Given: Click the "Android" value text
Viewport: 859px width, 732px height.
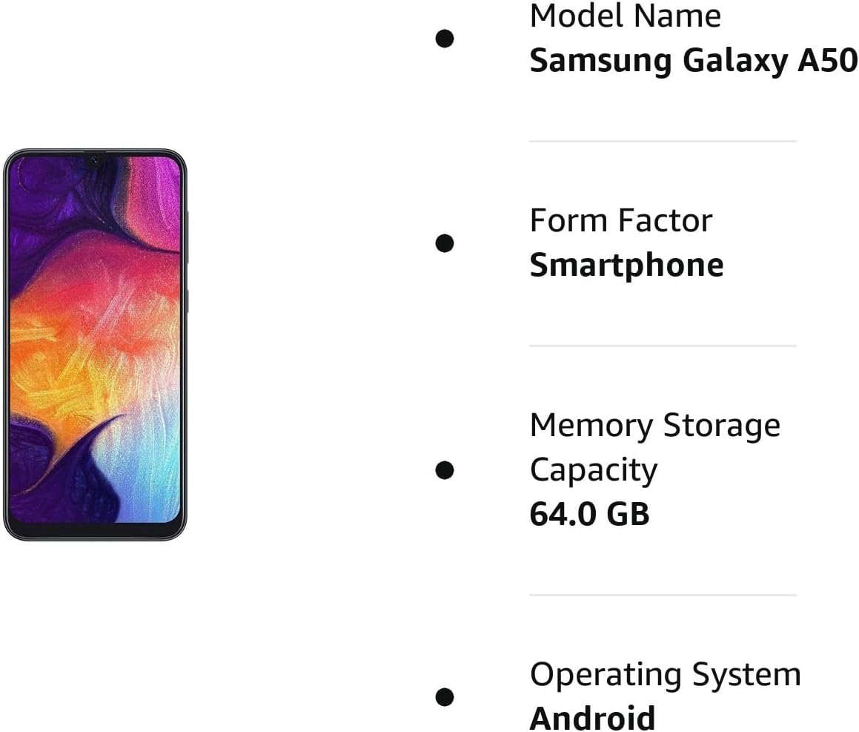Looking at the screenshot, I should pyautogui.click(x=592, y=718).
